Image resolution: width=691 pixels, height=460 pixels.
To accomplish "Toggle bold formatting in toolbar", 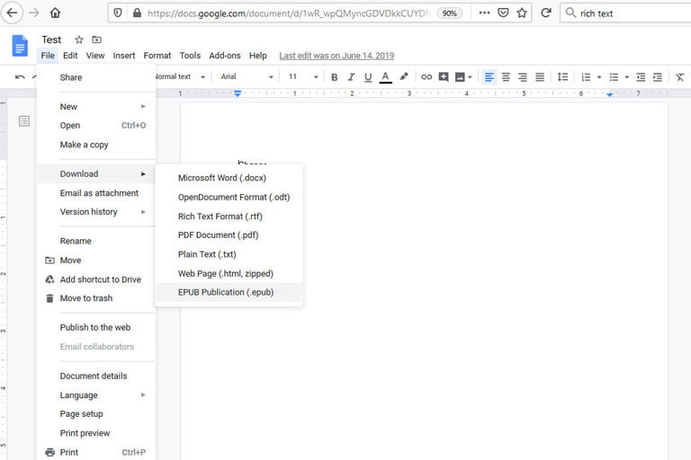I will [335, 77].
